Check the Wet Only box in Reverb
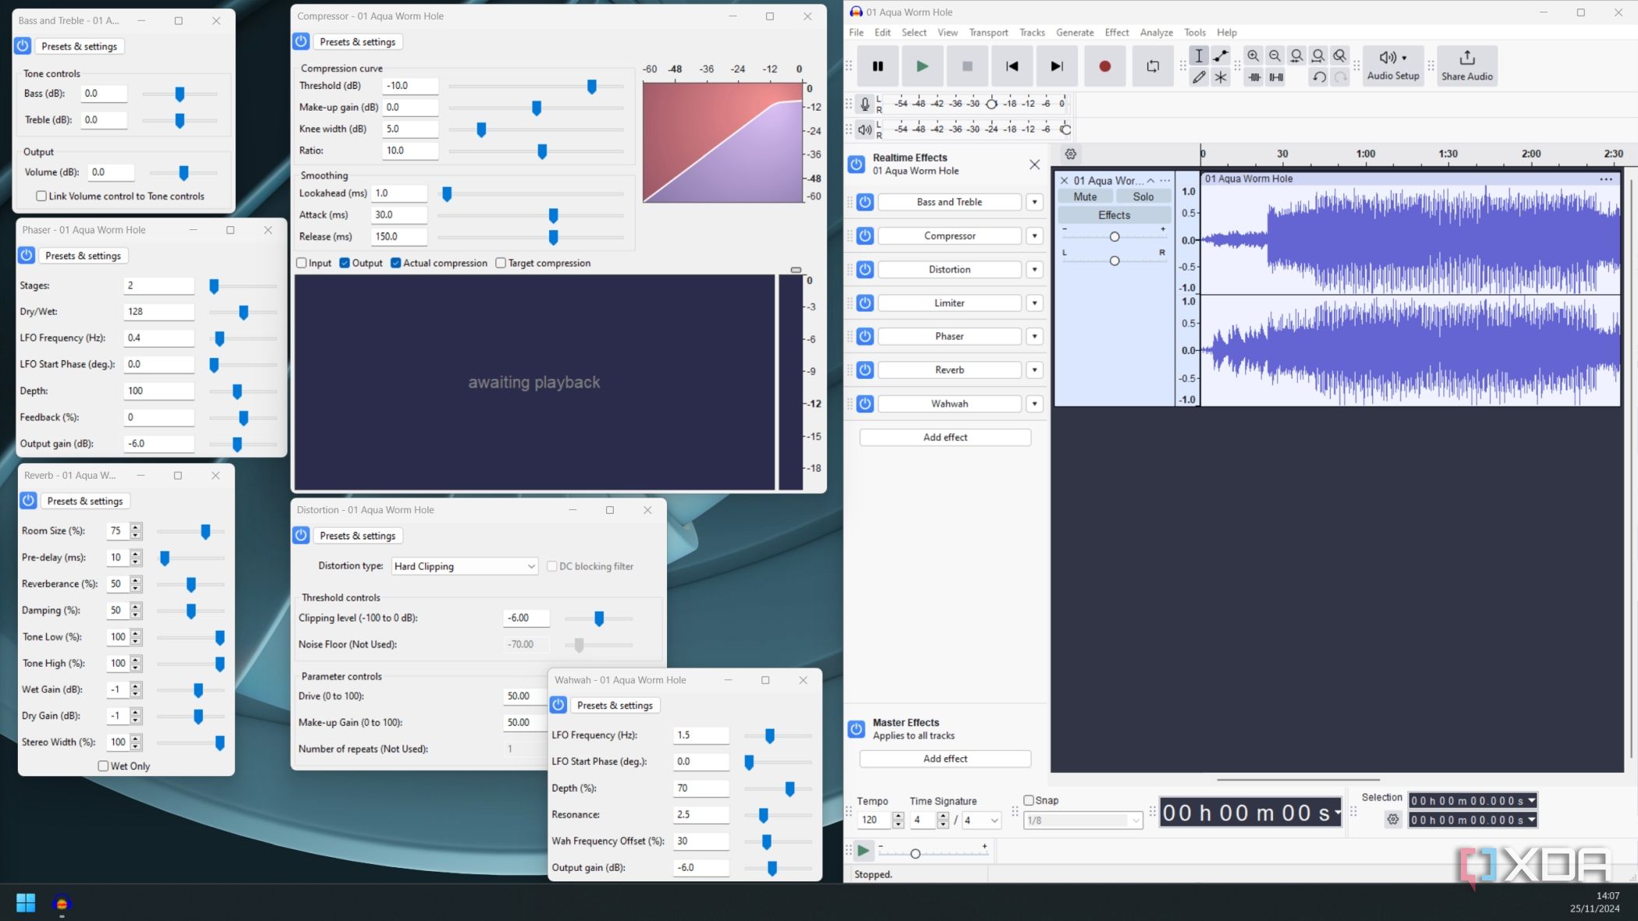 point(103,767)
